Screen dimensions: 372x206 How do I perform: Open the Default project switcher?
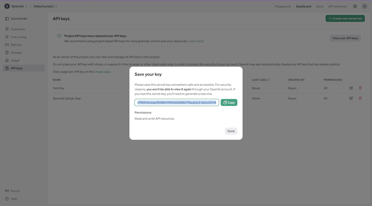[45, 6]
